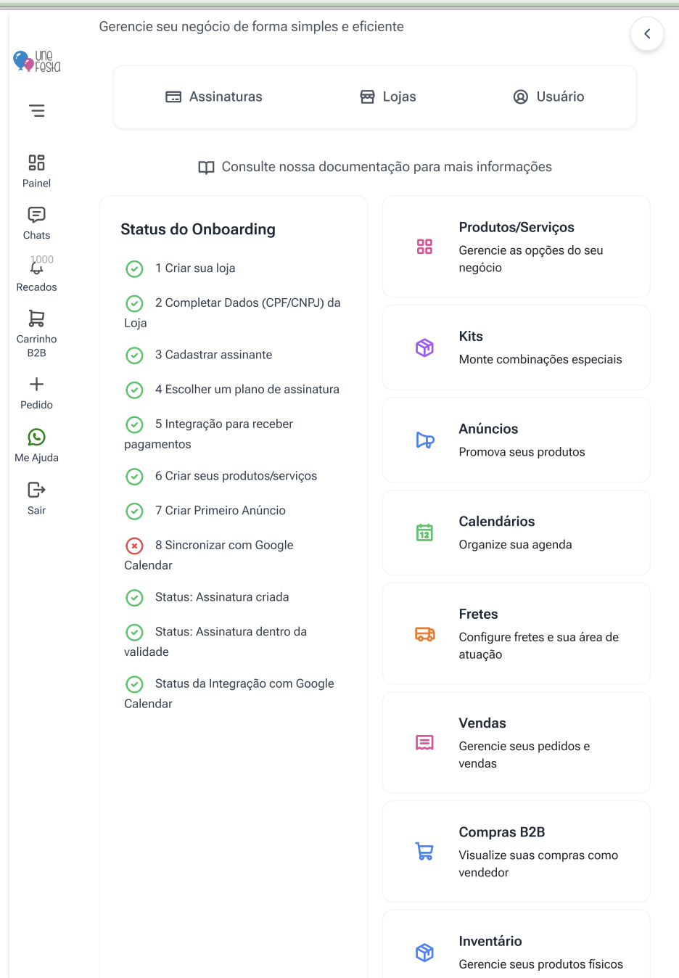Viewport: 679px width, 978px height.
Task: Open Chats from the sidebar
Action: (x=36, y=215)
